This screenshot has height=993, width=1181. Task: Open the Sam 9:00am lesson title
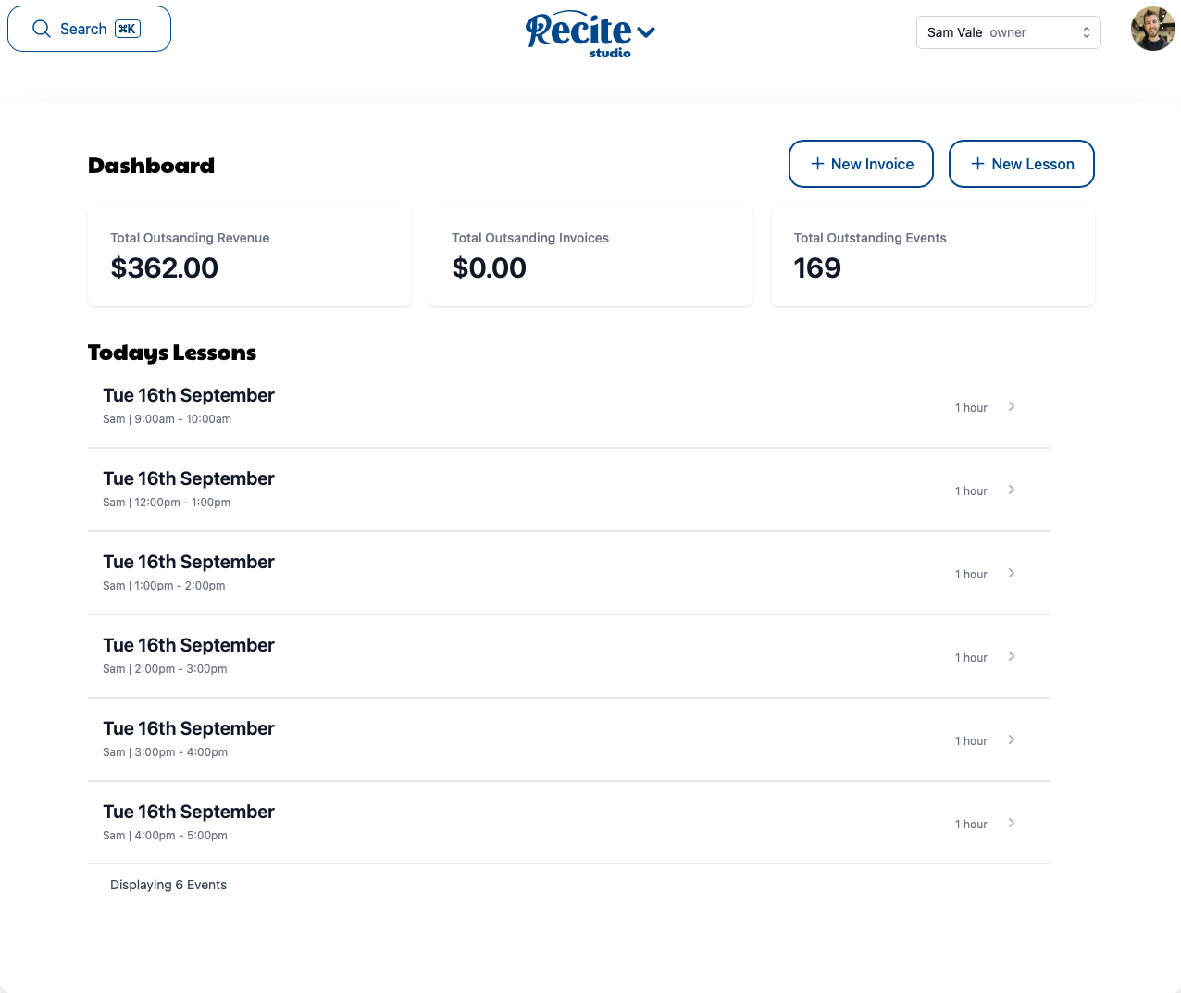point(189,395)
